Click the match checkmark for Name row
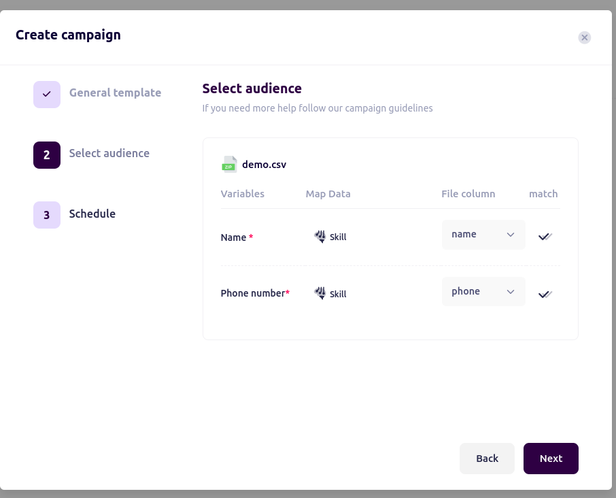Viewport: 616px width, 498px height. click(x=545, y=237)
